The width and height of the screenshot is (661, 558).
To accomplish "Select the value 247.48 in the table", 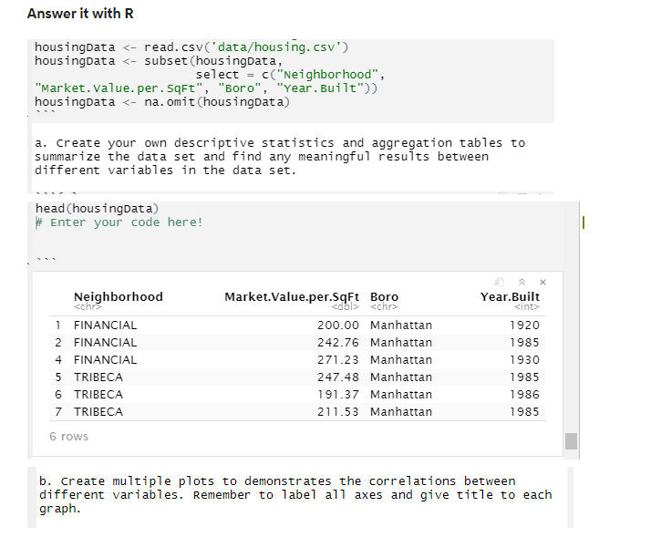I will tap(338, 377).
